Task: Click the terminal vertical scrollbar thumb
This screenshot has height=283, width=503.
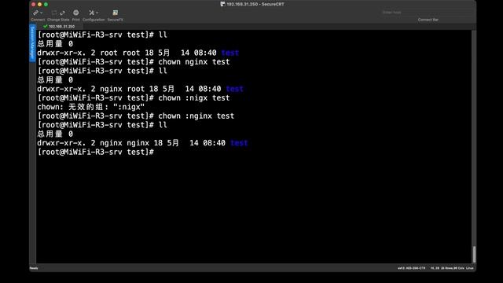Action: point(474,254)
